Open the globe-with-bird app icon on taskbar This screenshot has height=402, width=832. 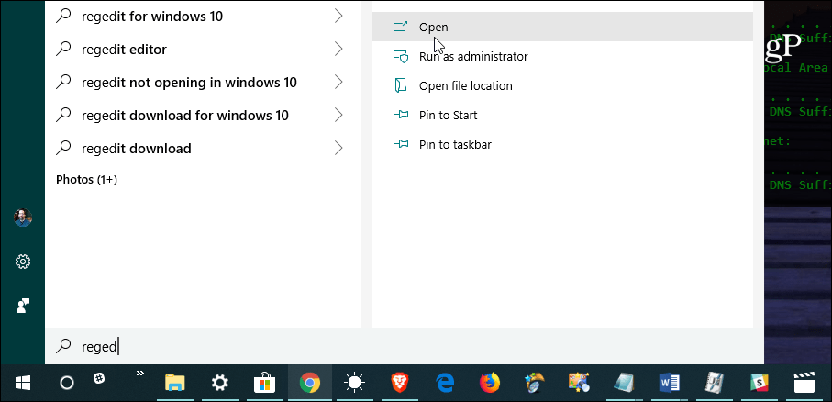(534, 383)
